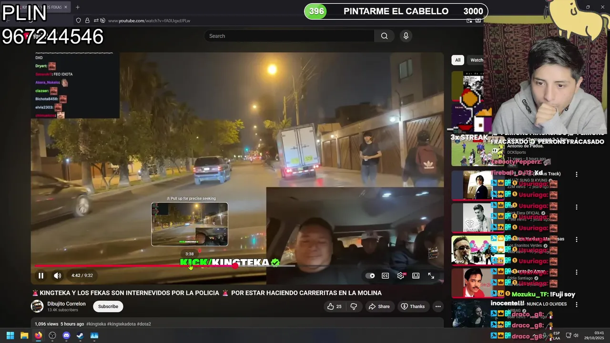Image resolution: width=610 pixels, height=343 pixels.
Task: Open Los Enanitos Verdes video thumbnail
Action: tap(478, 250)
